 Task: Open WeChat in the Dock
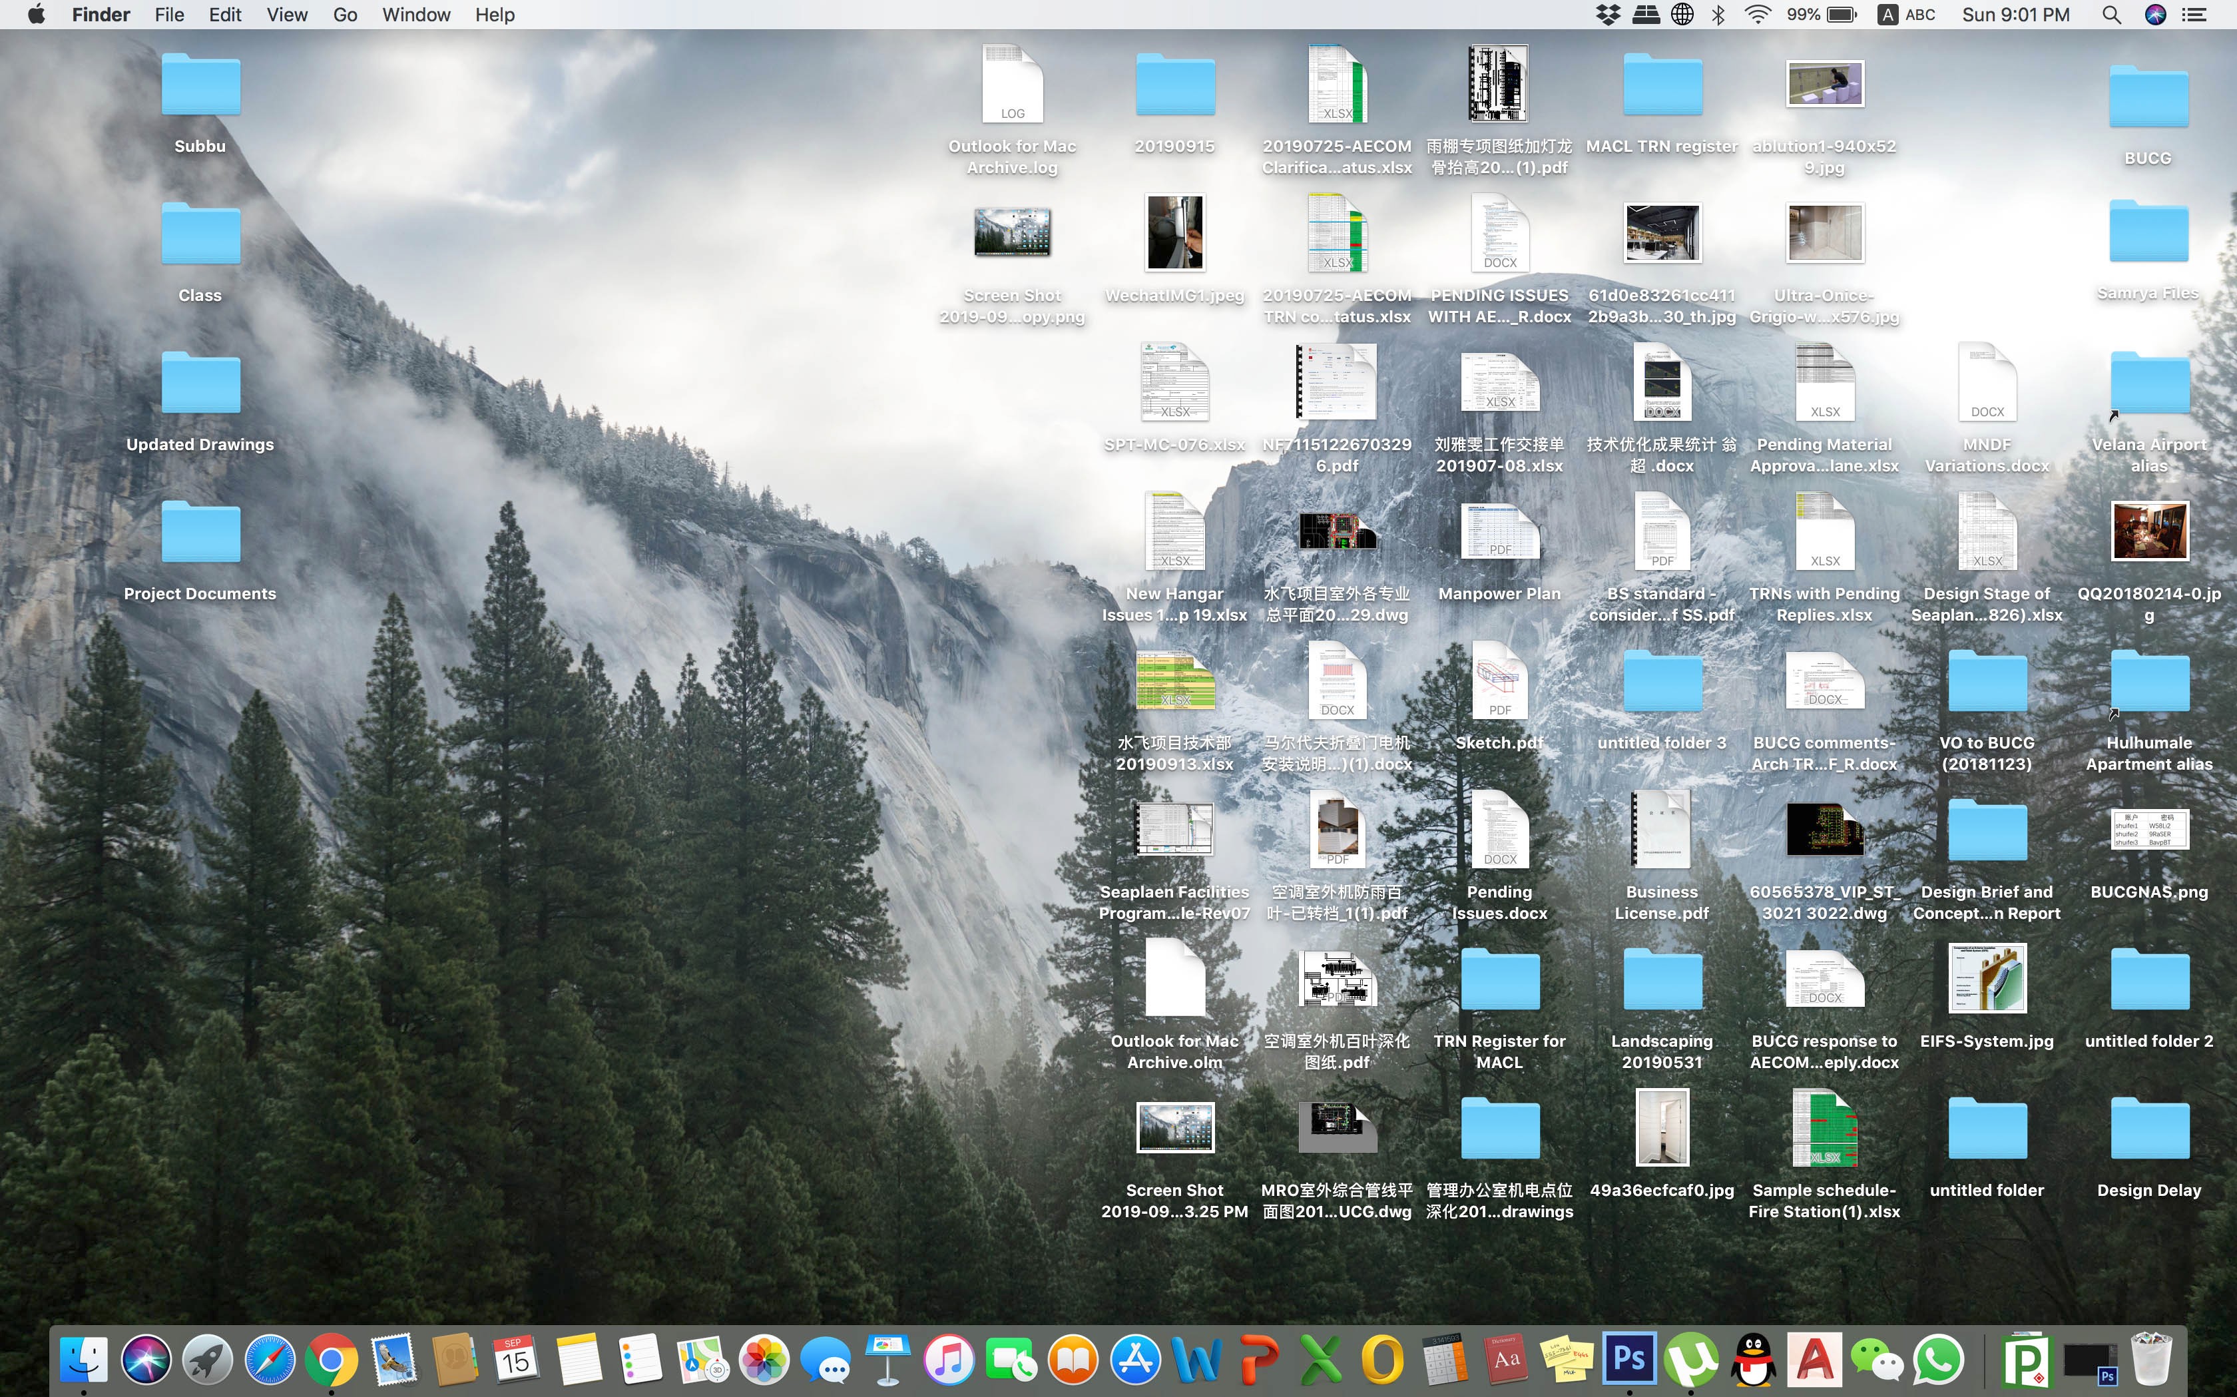[1876, 1360]
